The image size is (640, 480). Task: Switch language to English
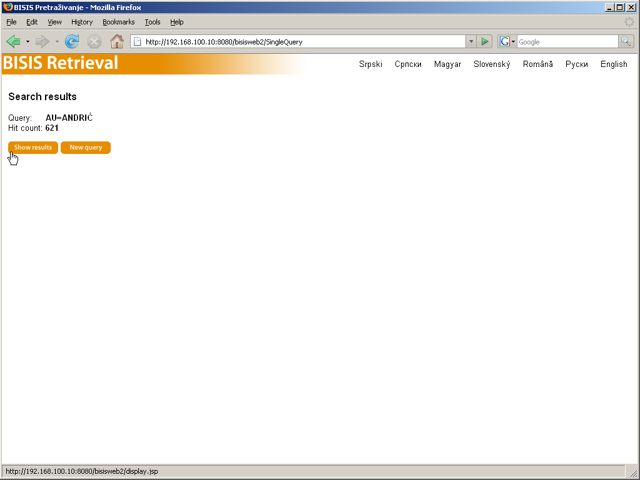pyautogui.click(x=614, y=64)
